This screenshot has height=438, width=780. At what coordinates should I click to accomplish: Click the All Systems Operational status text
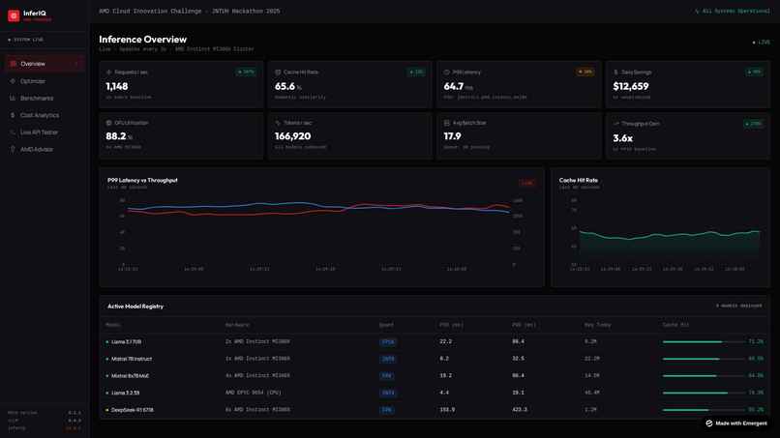735,11
